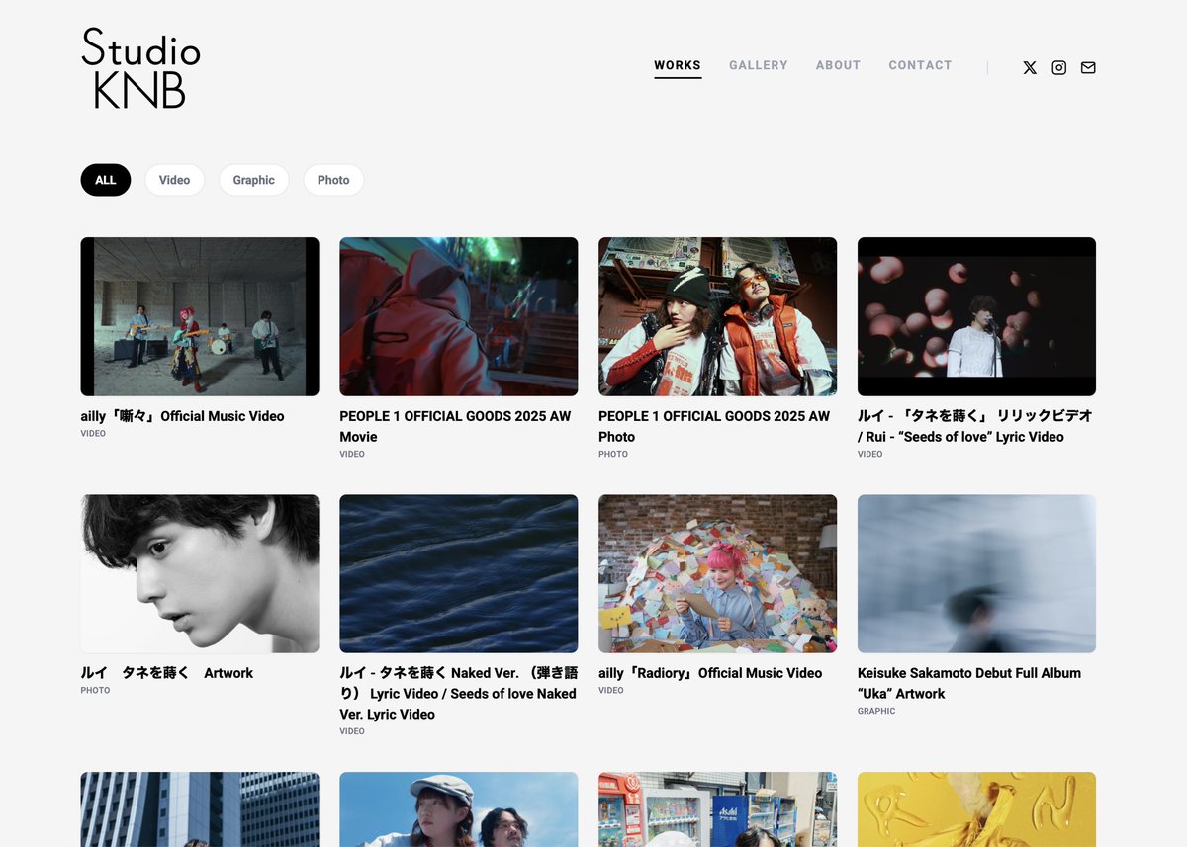Viewport: 1187px width, 847px height.
Task: Open PEOPLE 1 GOODS 2025 AW Movie thumbnail
Action: pyautogui.click(x=459, y=316)
